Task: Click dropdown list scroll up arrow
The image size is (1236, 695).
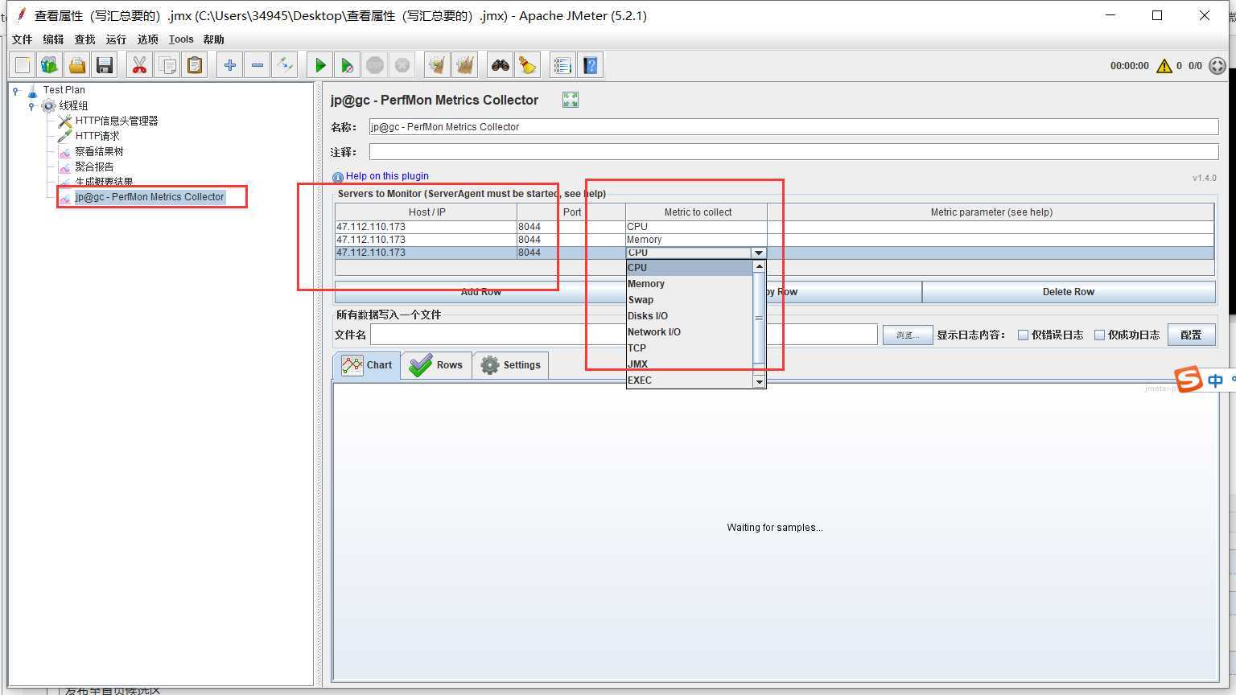Action: tap(759, 266)
